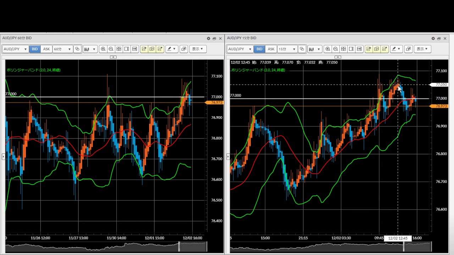Click ボリンジャーバンド indicator label in 60分 chart
The image size is (454, 255).
[34, 70]
